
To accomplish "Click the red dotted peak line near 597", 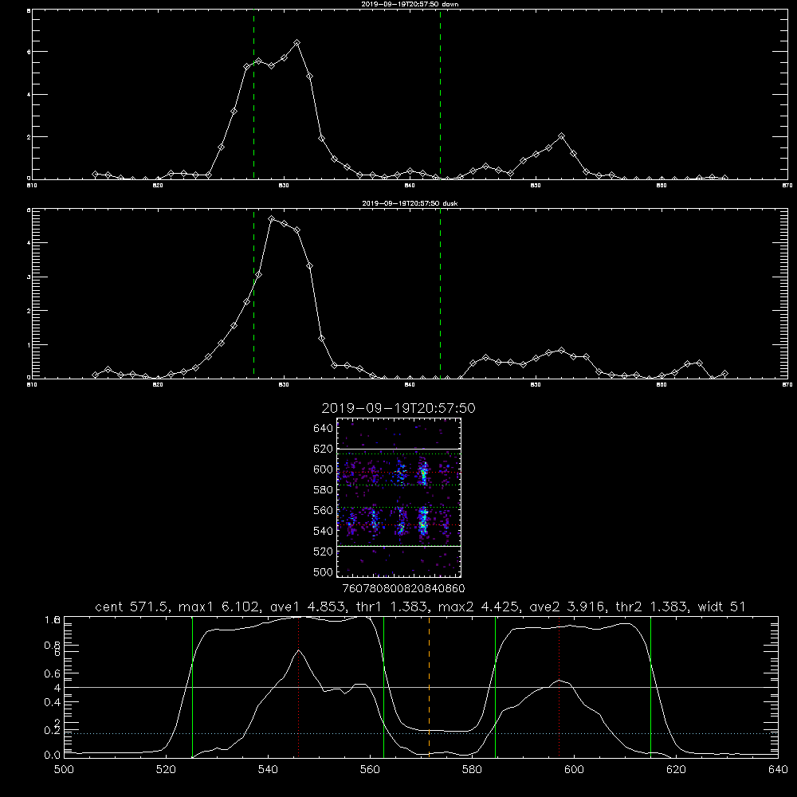I will pyautogui.click(x=559, y=687).
